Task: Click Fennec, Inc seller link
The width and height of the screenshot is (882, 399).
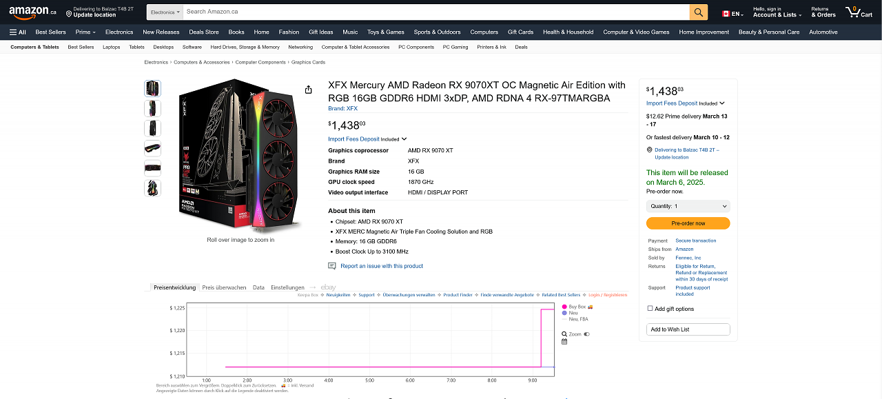Action: point(688,258)
